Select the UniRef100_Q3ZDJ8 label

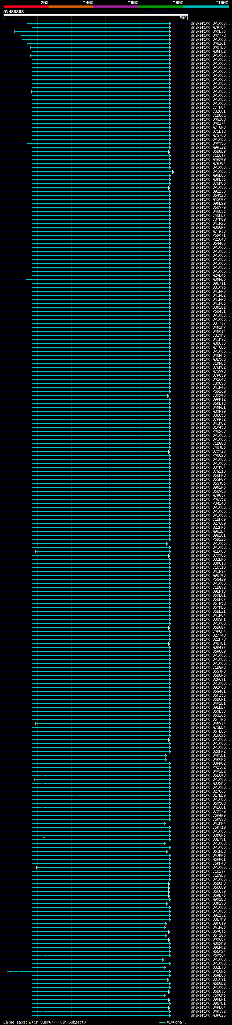(208, 967)
